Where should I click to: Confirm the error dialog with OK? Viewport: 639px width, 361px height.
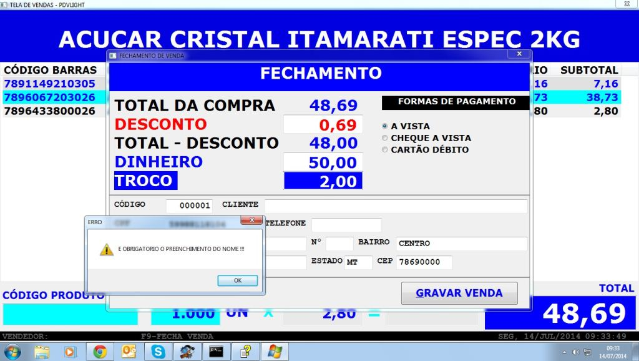pos(238,280)
